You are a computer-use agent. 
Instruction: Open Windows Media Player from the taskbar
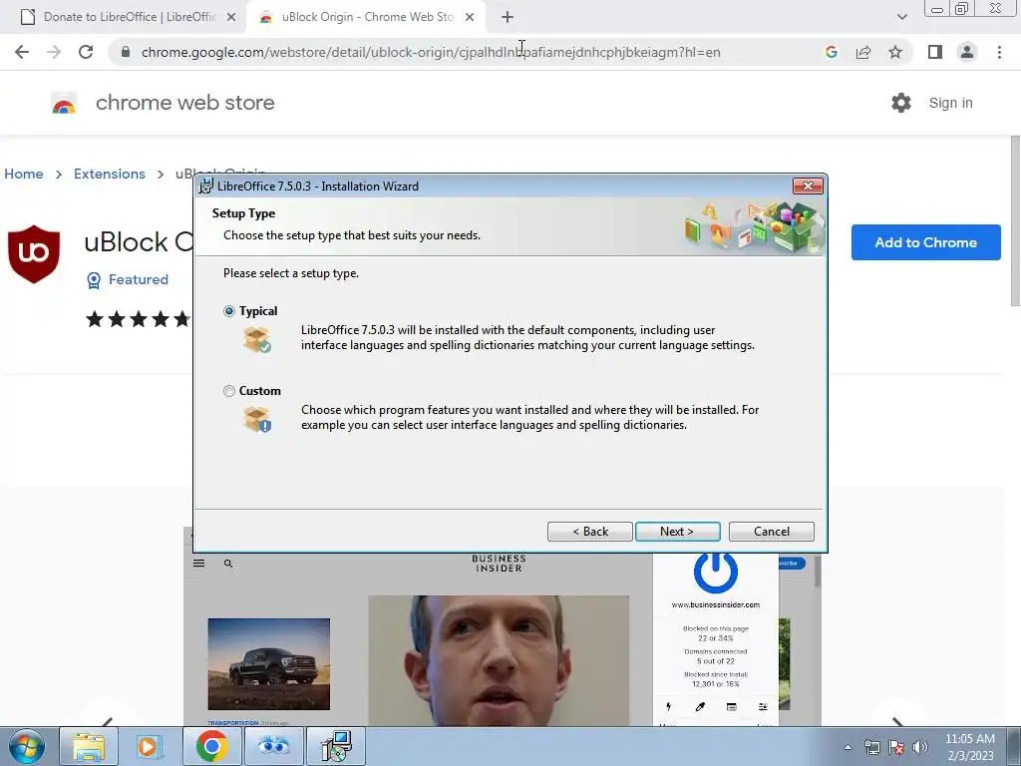[x=150, y=746]
